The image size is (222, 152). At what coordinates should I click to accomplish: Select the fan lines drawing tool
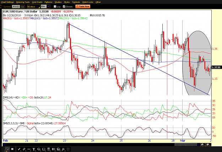64,149
